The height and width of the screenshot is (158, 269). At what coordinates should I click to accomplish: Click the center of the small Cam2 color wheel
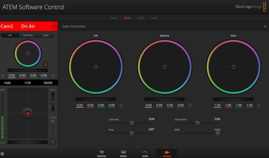(x=28, y=54)
